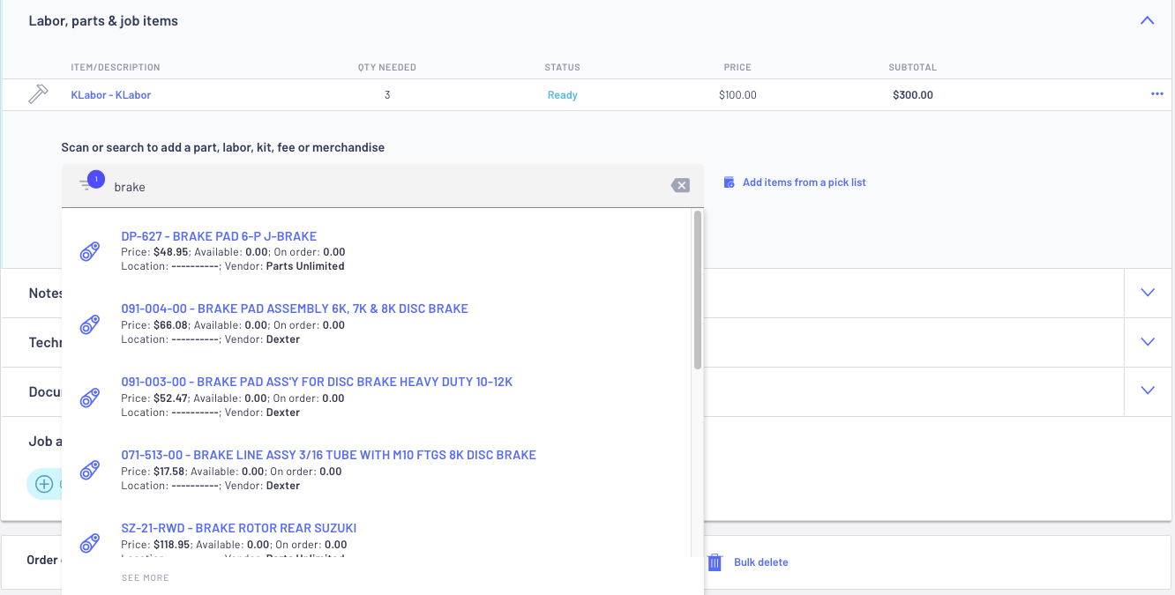Click the SZ-21-RWD rotor part icon
1175x595 pixels.
pos(89,544)
